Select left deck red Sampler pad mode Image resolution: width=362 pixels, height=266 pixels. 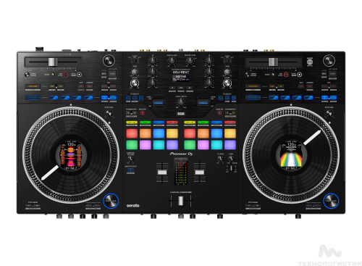tap(172, 122)
